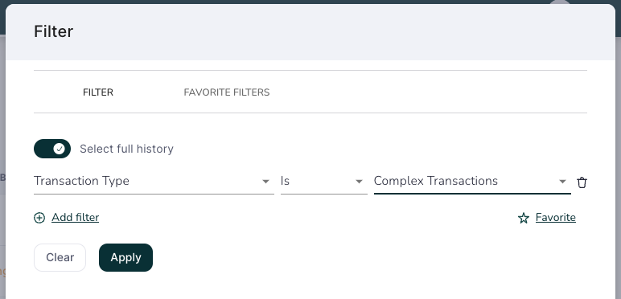The image size is (621, 299).
Task: Click the Clear button
Action: (x=60, y=257)
